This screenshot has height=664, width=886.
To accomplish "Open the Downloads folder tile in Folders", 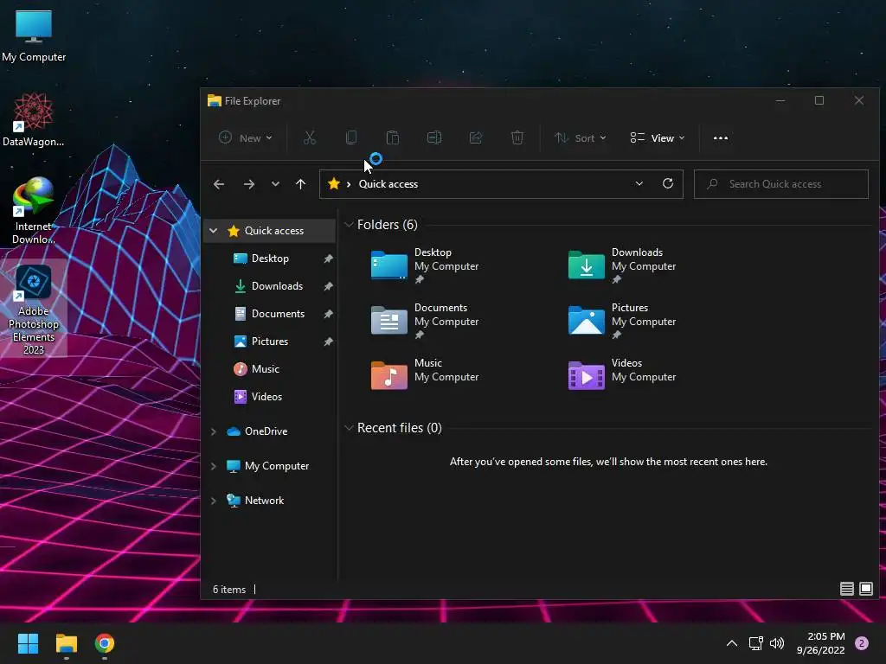I will point(621,265).
